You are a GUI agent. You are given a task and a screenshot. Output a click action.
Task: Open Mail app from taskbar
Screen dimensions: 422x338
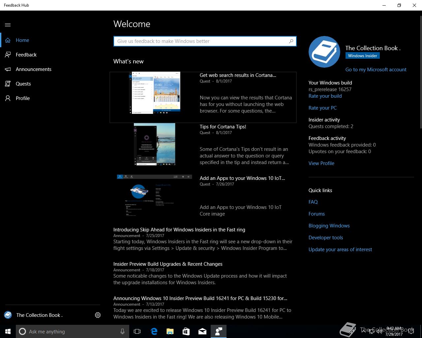tap(202, 331)
